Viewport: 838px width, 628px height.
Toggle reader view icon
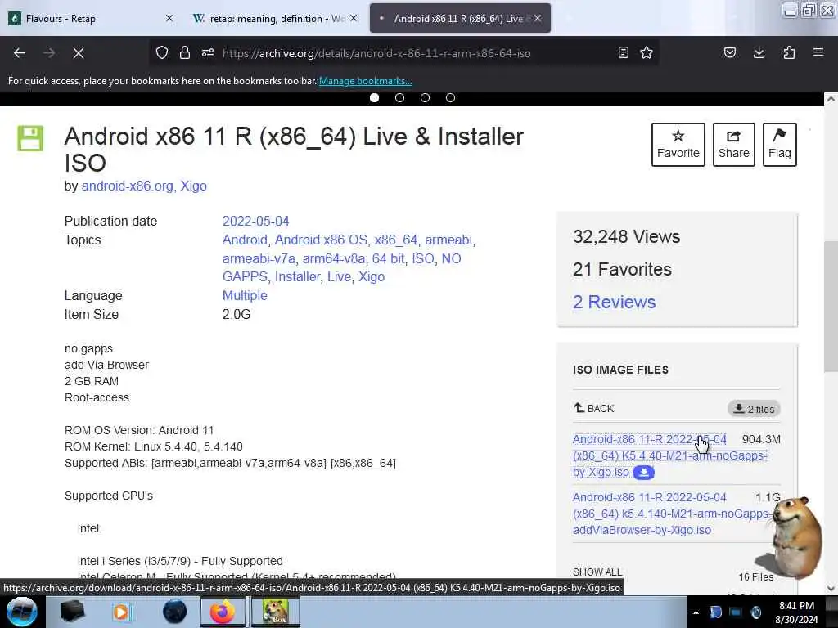(623, 52)
